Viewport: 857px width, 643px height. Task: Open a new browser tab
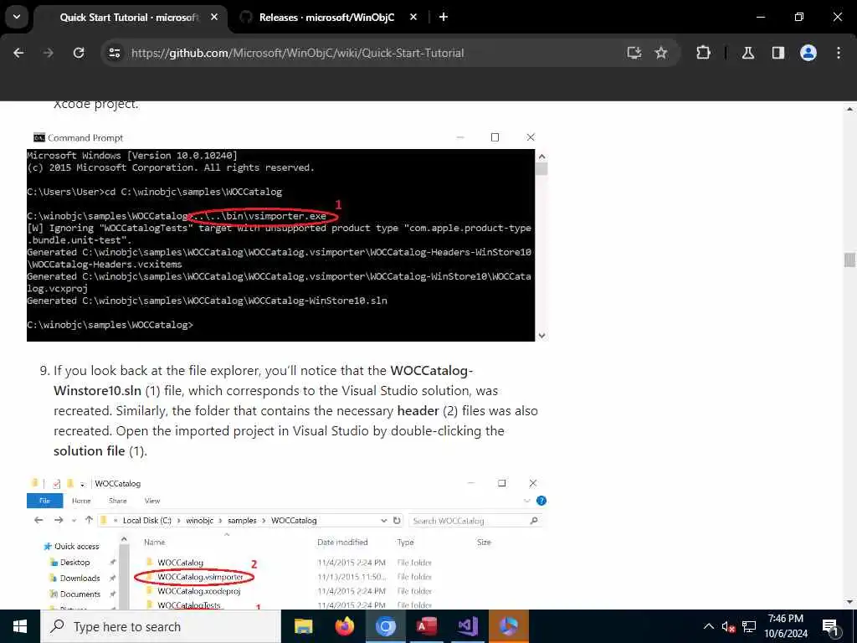444,17
